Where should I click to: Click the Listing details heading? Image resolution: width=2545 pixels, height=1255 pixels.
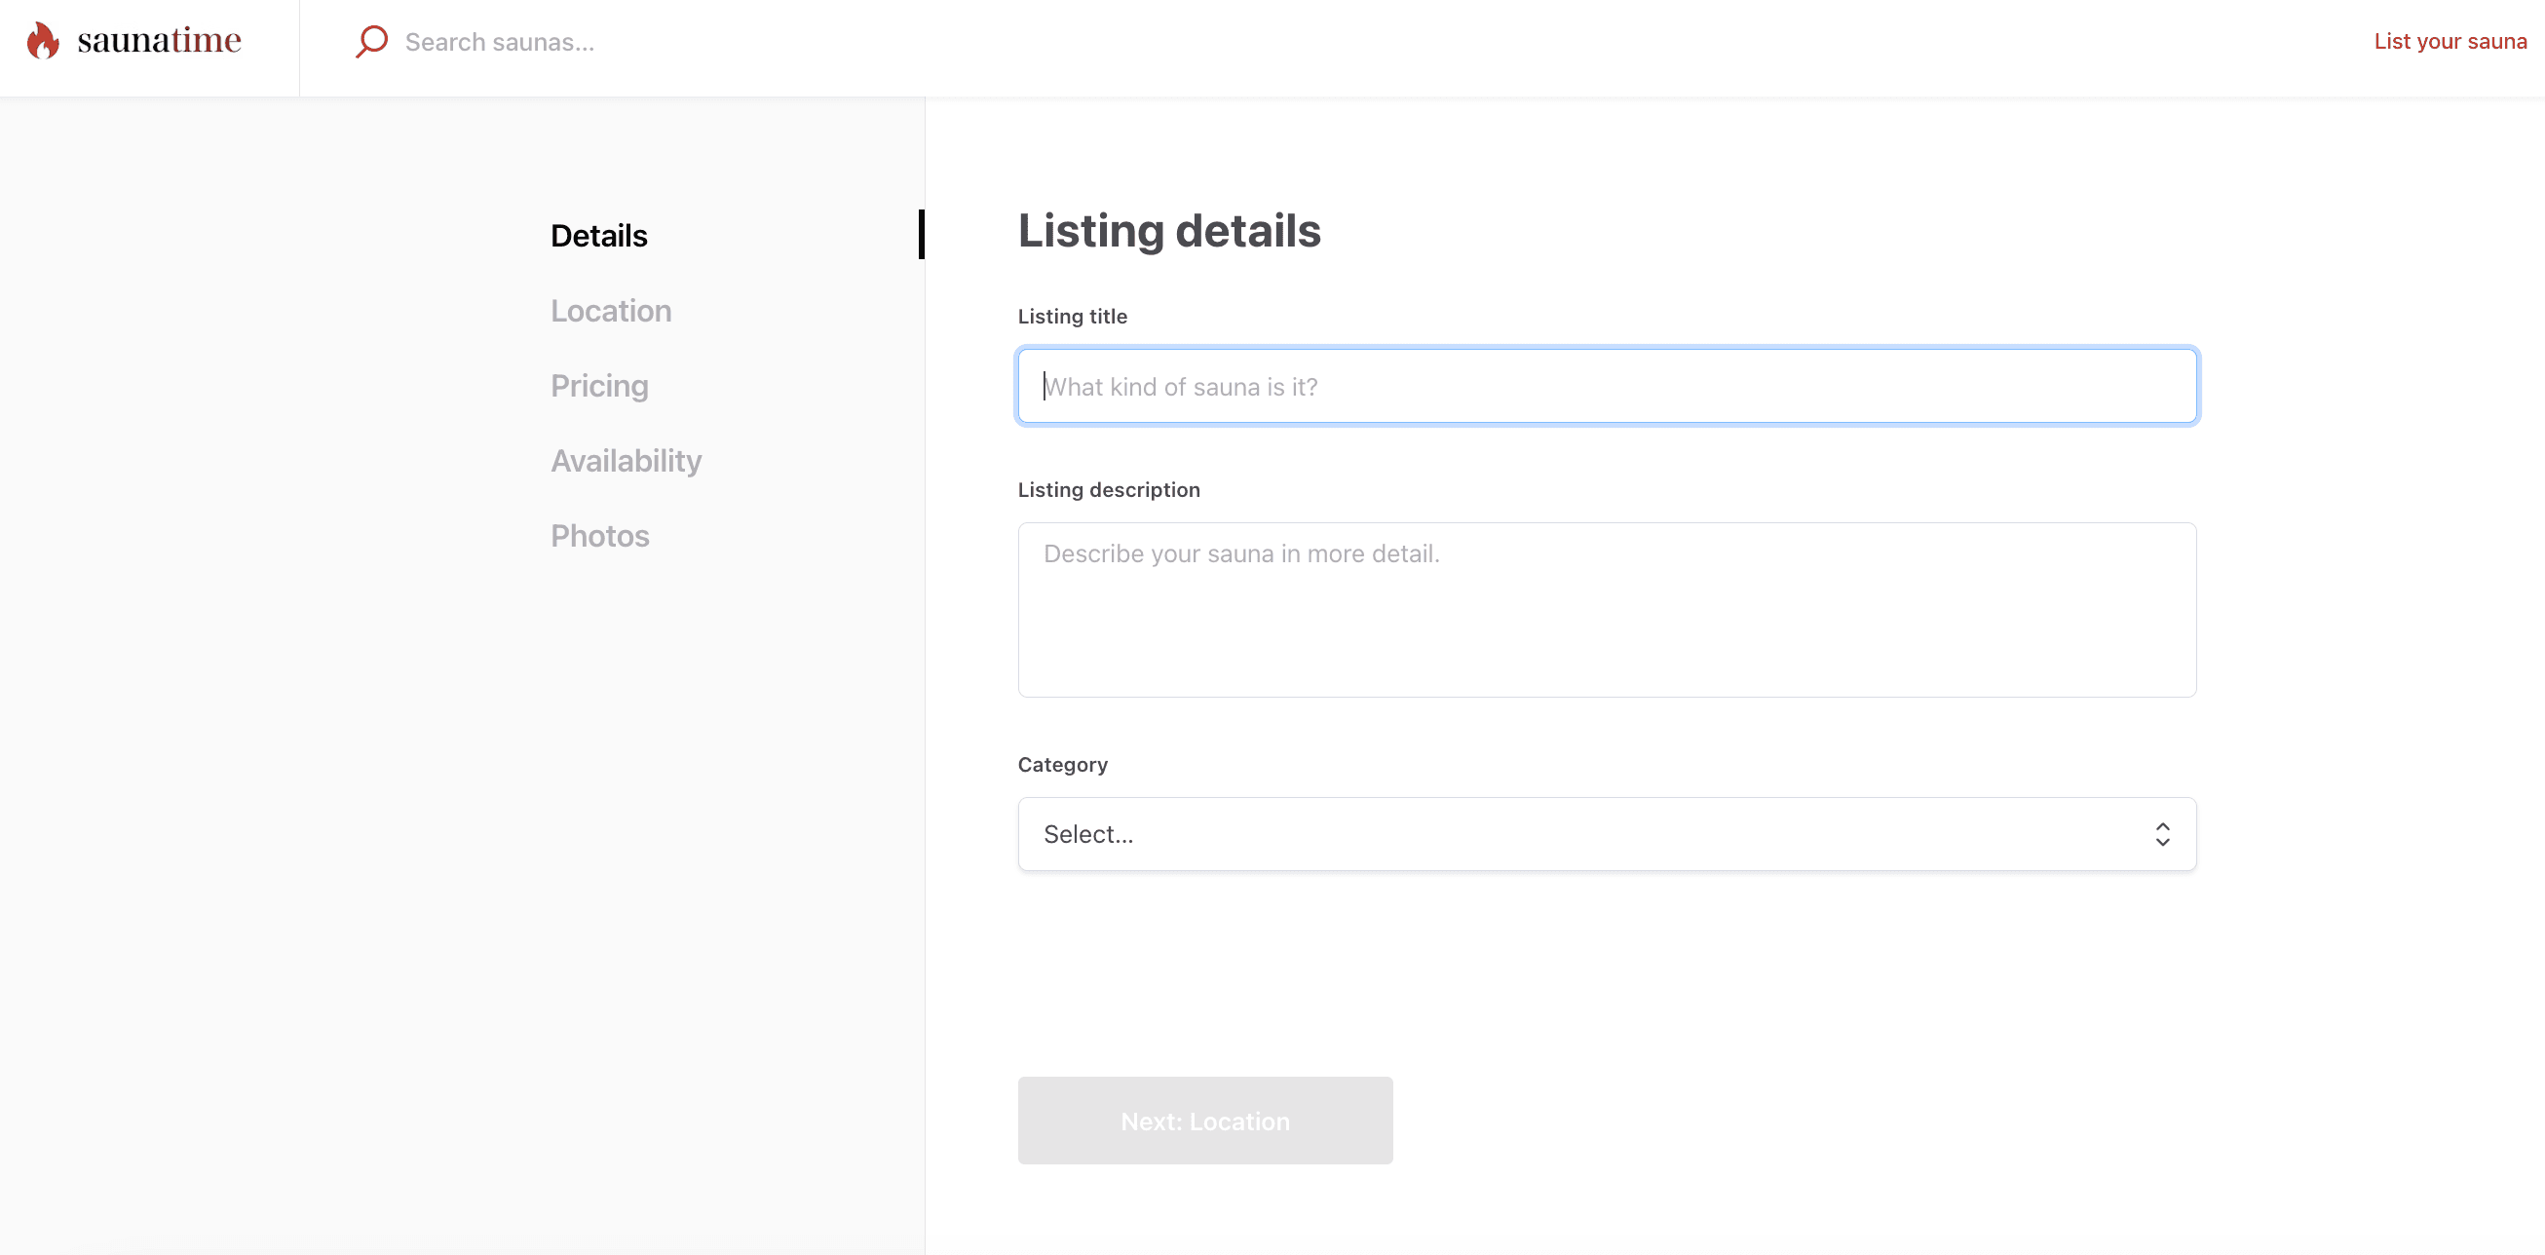tap(1169, 231)
